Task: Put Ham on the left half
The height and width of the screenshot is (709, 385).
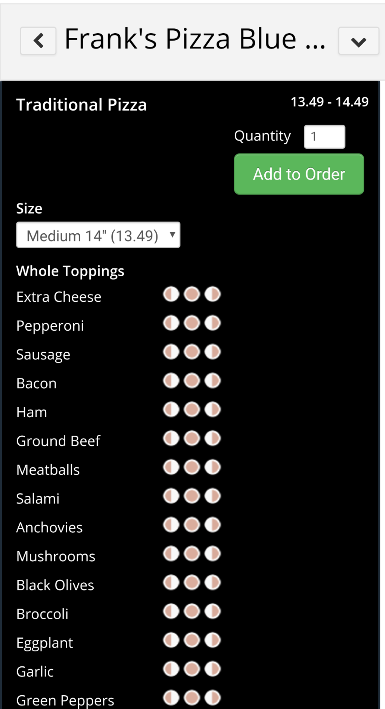Action: click(171, 410)
